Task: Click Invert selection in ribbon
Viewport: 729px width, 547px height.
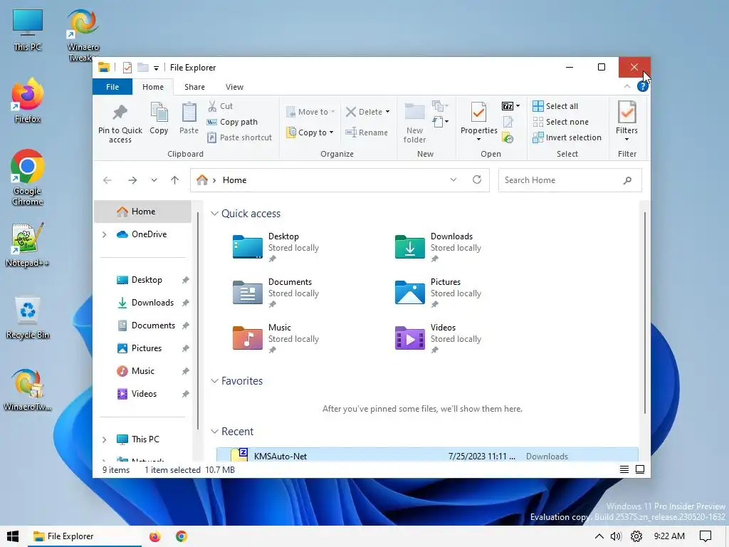Action: (x=567, y=137)
